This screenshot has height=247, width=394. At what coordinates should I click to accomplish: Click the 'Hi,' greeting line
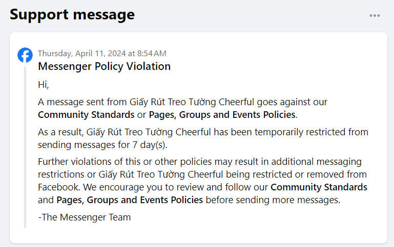click(x=44, y=85)
